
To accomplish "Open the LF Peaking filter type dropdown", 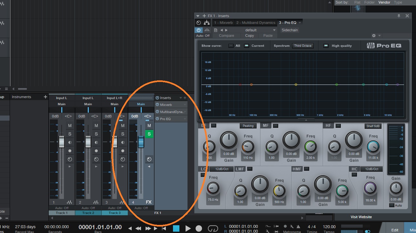I will [x=248, y=126].
